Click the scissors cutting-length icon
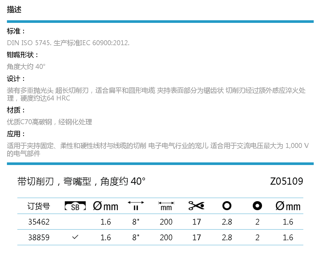327x253 pixels. 196,206
